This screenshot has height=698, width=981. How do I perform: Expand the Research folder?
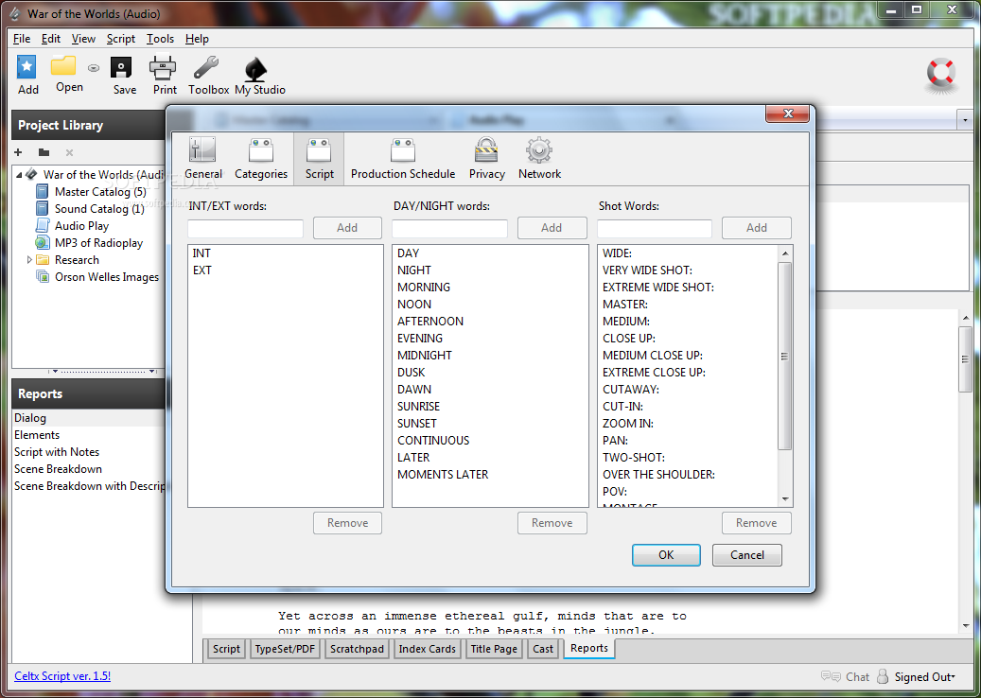28,259
